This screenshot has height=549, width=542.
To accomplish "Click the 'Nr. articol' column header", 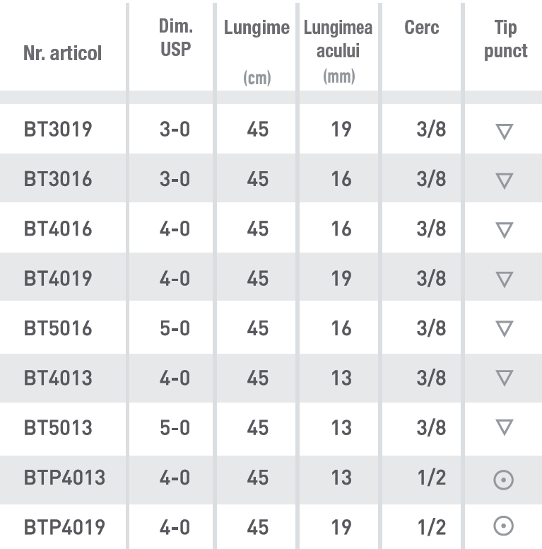I will pos(62,53).
